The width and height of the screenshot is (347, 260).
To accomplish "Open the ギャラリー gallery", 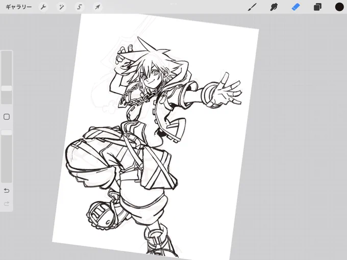I will pos(18,7).
